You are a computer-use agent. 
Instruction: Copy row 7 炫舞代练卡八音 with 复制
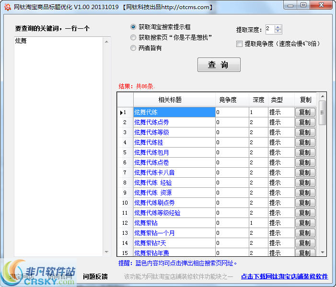point(305,172)
